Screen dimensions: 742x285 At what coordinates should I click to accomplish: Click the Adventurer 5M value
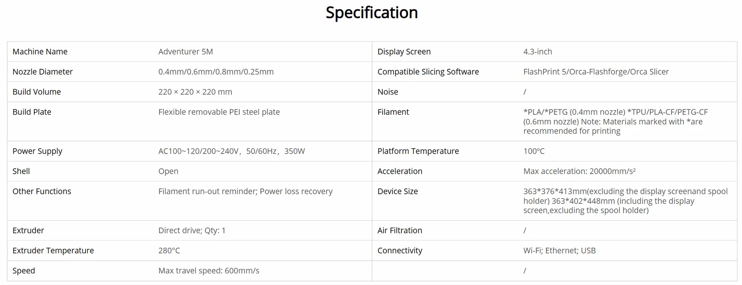pyautogui.click(x=185, y=52)
